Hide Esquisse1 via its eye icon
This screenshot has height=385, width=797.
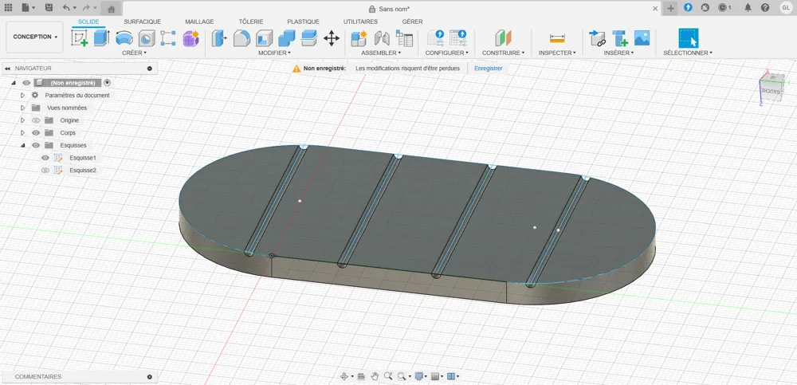pyautogui.click(x=45, y=158)
